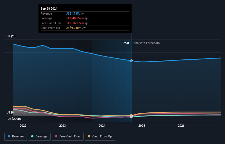Toggle the Earnings series legend button
225x144 pixels.
39,137
